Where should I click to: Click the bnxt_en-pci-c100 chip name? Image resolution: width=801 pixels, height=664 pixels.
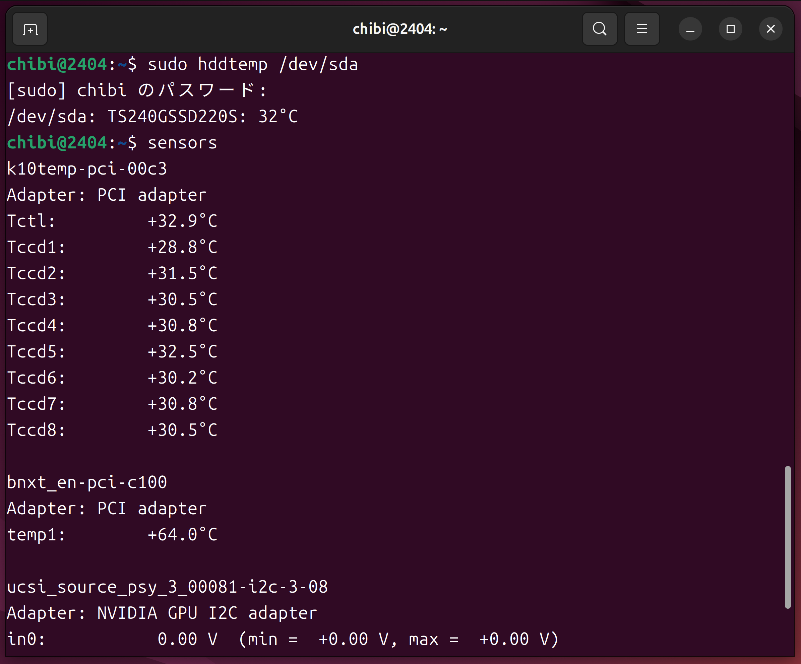tap(87, 482)
